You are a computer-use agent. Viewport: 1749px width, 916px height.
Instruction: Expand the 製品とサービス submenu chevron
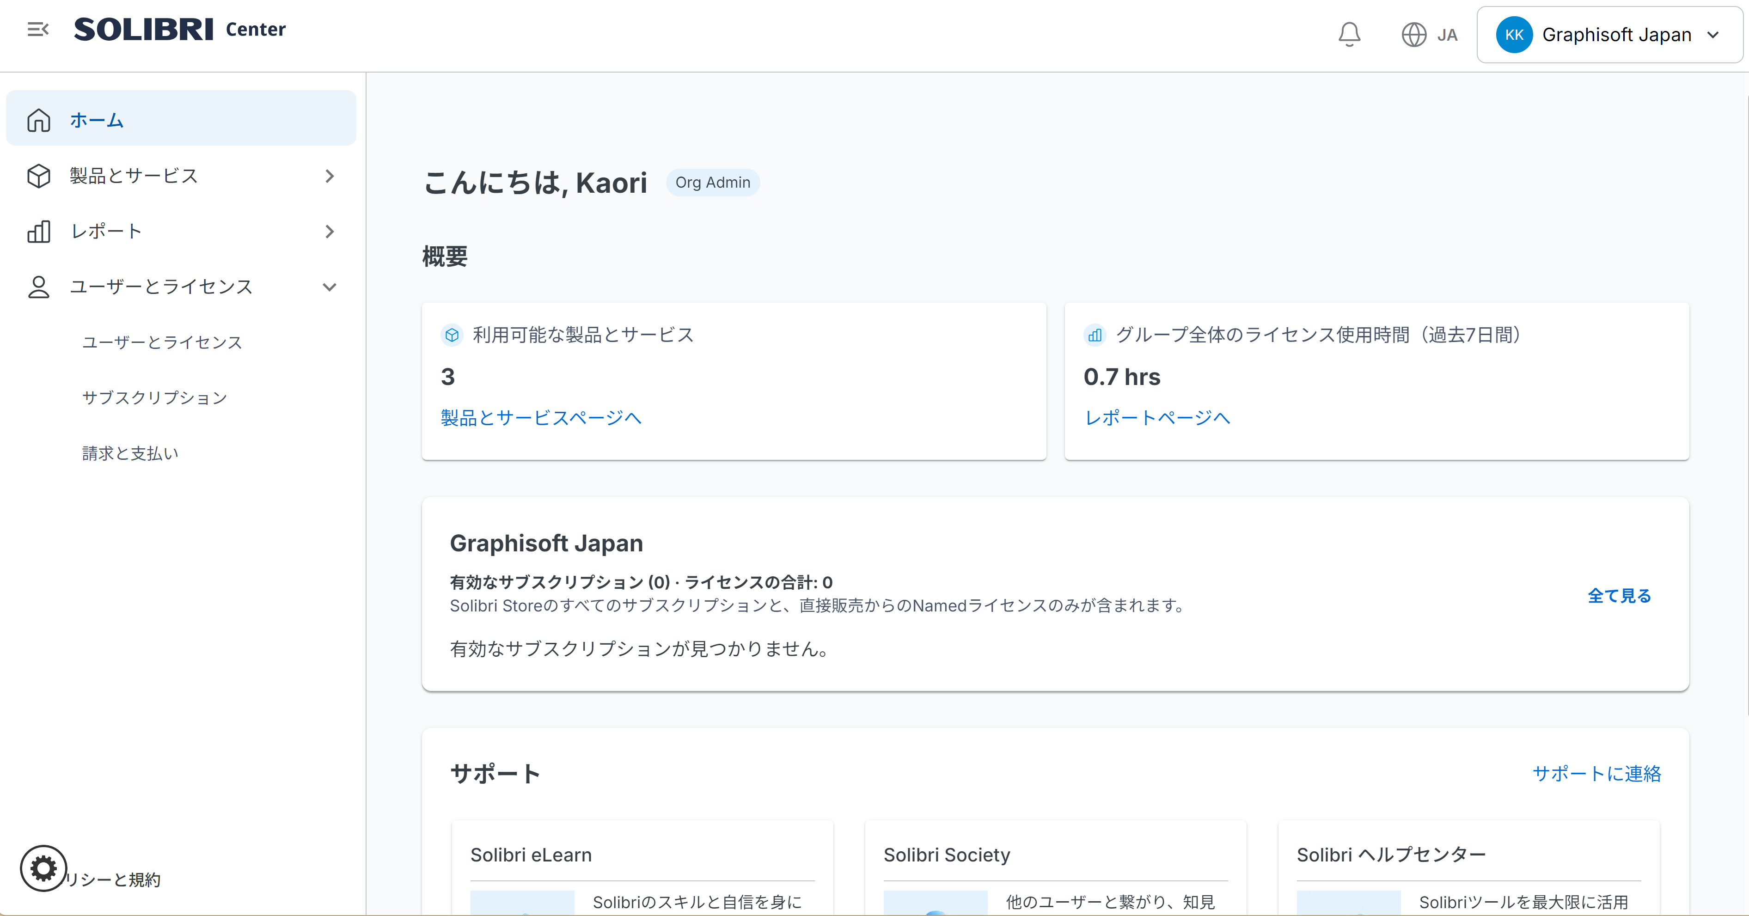[329, 176]
